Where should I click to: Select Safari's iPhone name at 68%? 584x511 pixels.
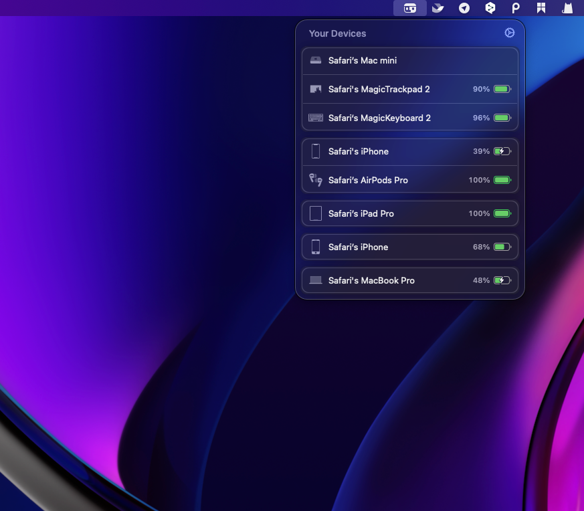click(x=359, y=247)
